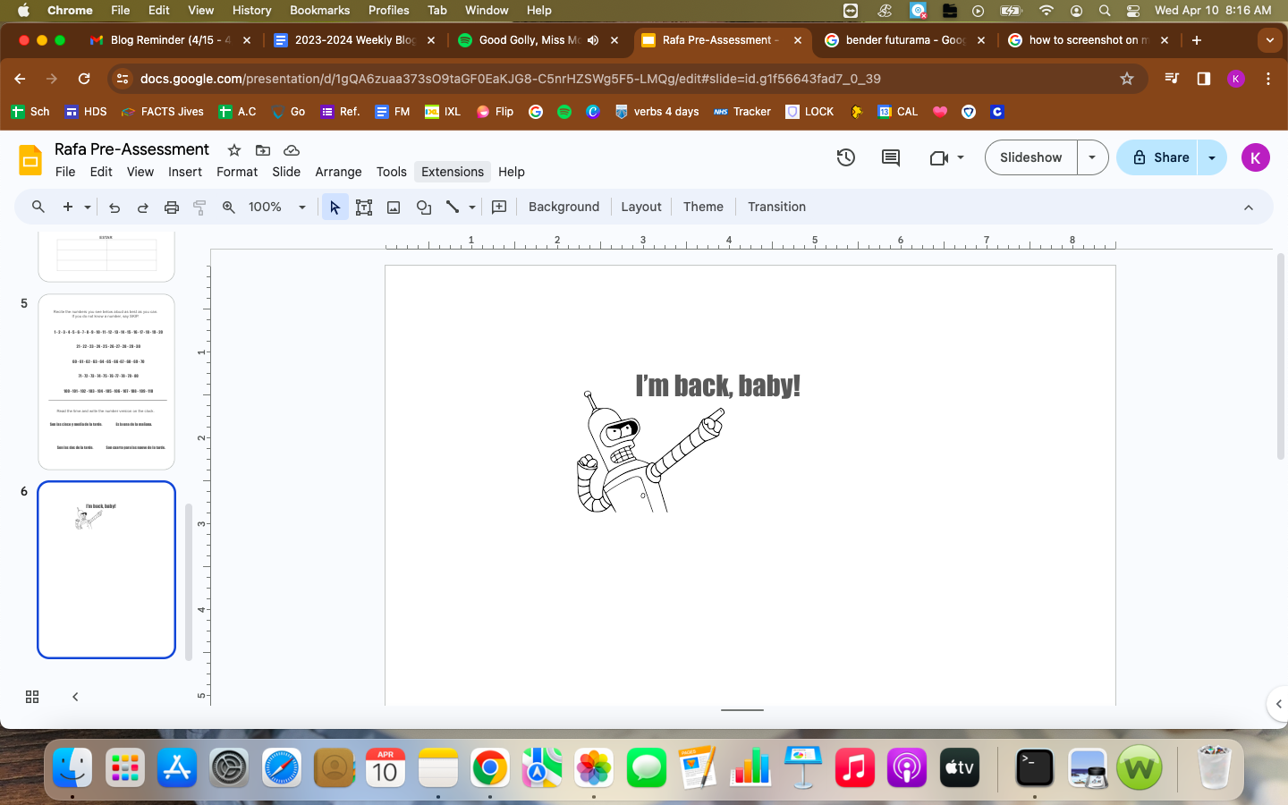The width and height of the screenshot is (1288, 805).
Task: Switch to grid view
Action: click(x=32, y=697)
